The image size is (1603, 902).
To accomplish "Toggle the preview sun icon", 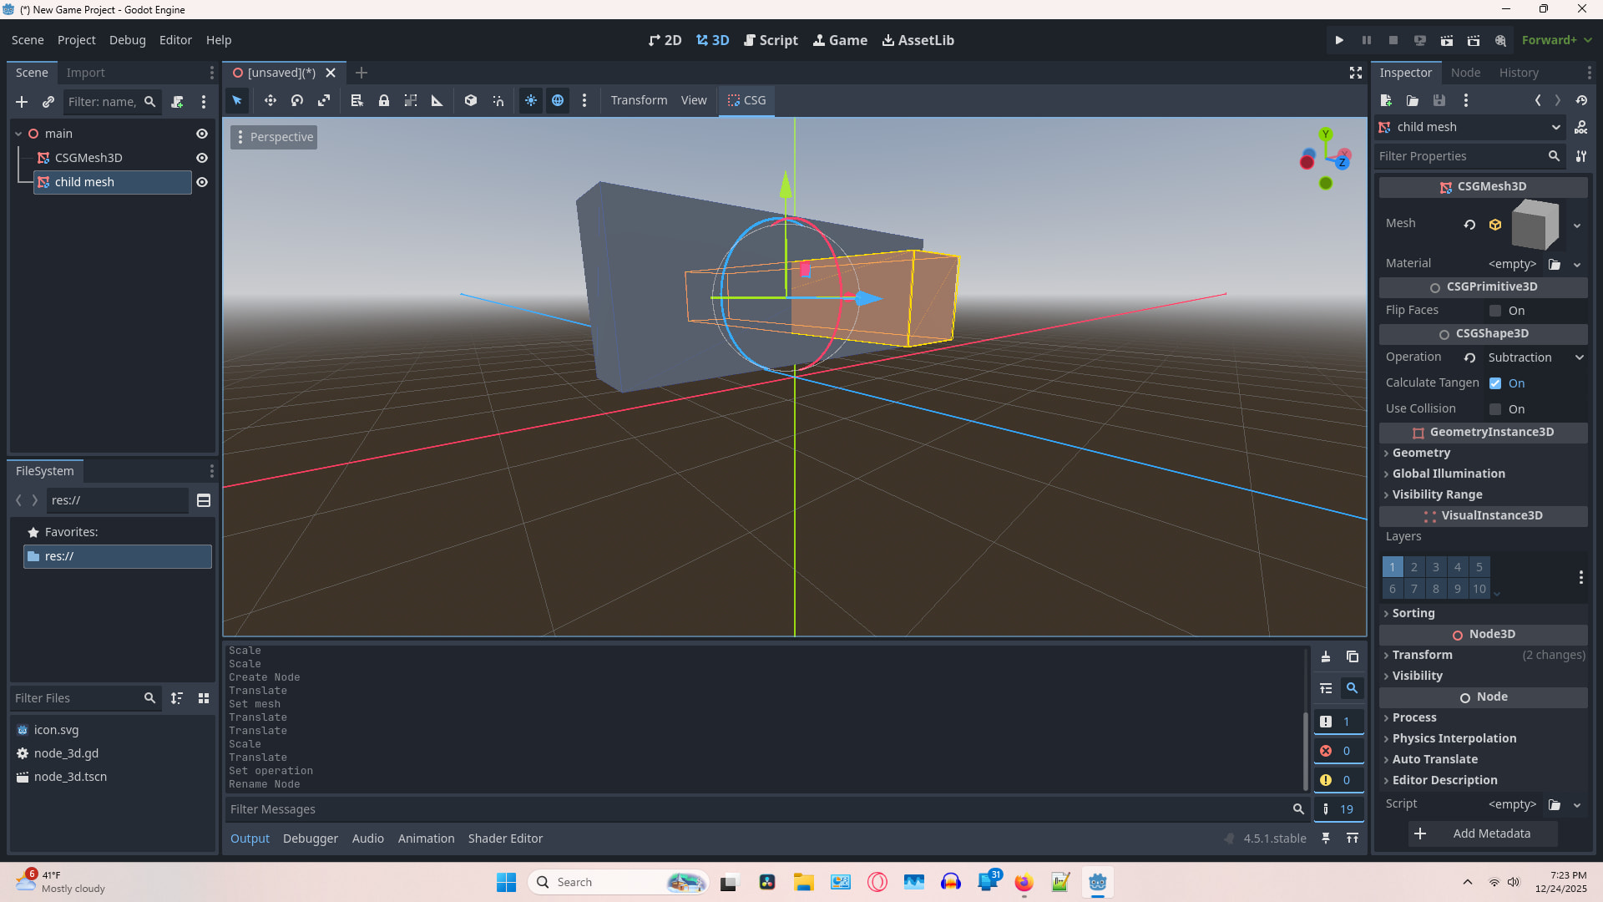I will 531,100.
